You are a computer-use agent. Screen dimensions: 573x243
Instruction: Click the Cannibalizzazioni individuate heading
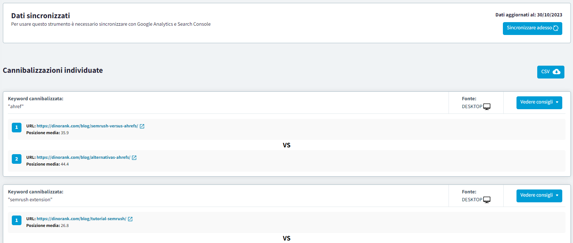click(x=53, y=70)
